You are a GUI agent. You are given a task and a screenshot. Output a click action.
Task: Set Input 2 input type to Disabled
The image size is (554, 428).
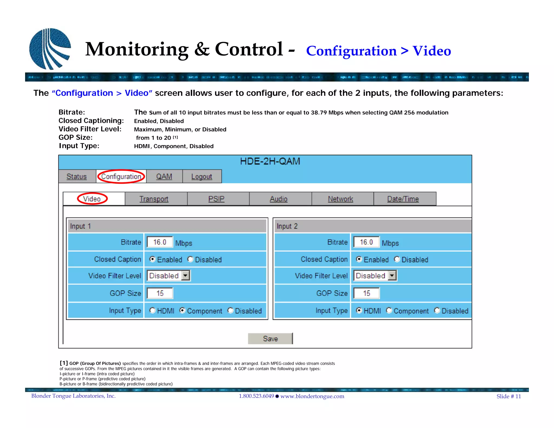[x=437, y=310]
